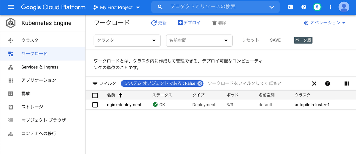Clear the filter with the X icon
Screen dimensions: 356x154
[314, 83]
